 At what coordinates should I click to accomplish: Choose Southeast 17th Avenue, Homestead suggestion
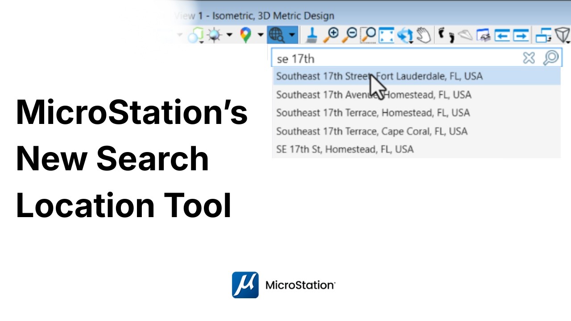click(416, 95)
